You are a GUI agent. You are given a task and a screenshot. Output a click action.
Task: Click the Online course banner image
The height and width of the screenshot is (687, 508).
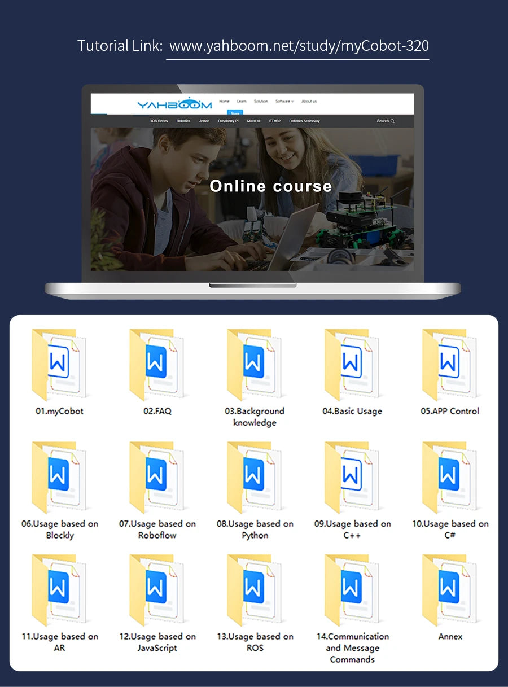[x=252, y=199]
